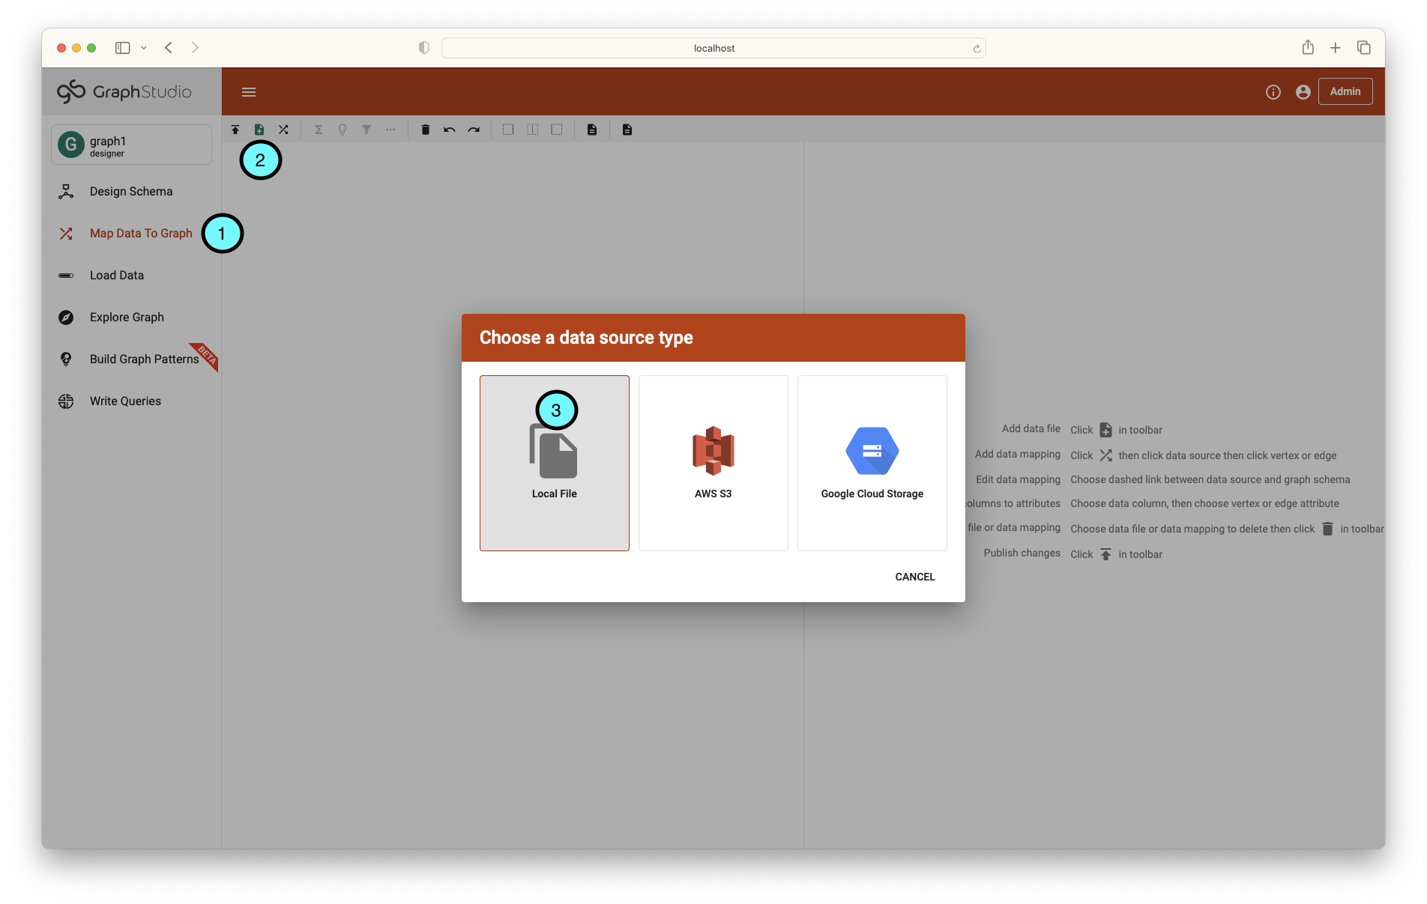Click the Add data file toolbar icon

click(259, 130)
